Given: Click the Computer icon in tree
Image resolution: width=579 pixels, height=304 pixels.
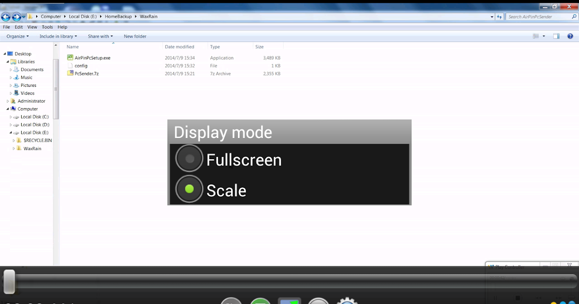Looking at the screenshot, I should point(14,109).
